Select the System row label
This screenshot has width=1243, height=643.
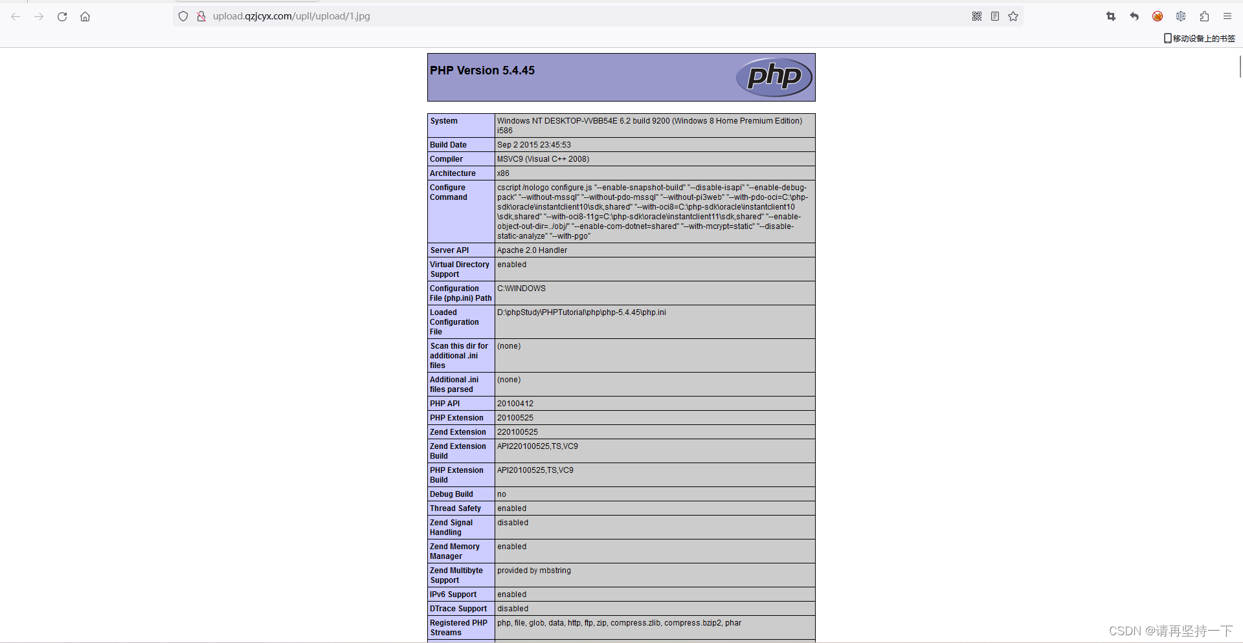(444, 121)
